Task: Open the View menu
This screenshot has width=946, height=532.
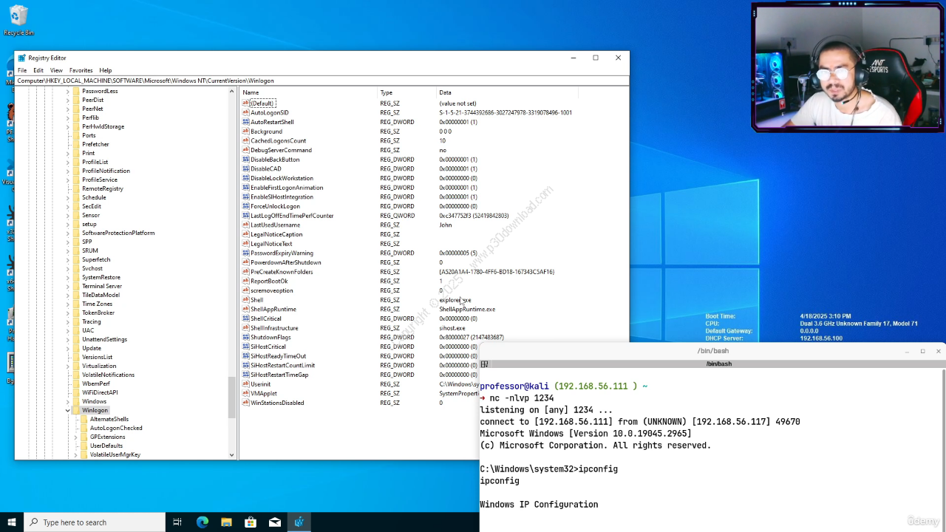Action: coord(56,70)
